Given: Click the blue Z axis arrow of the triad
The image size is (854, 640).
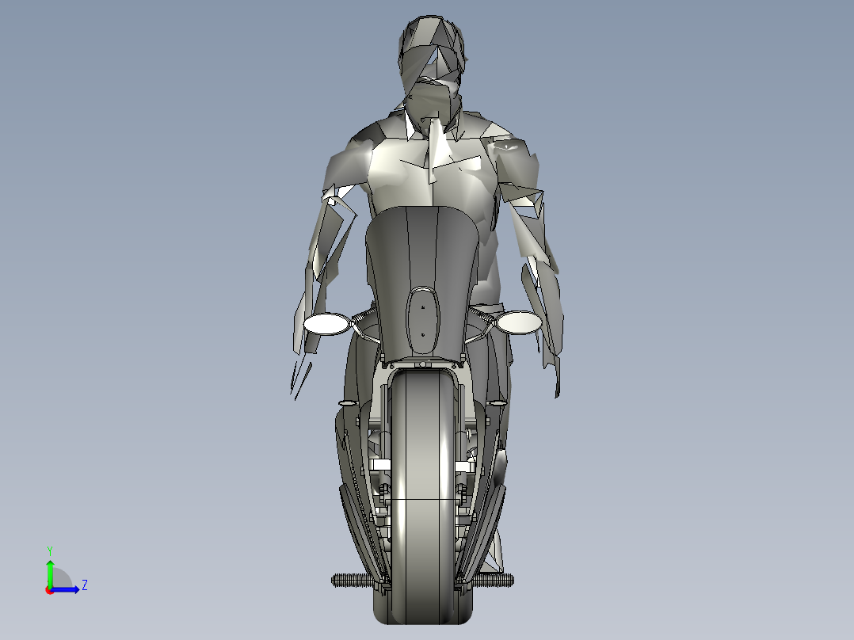Looking at the screenshot, I should (x=65, y=589).
